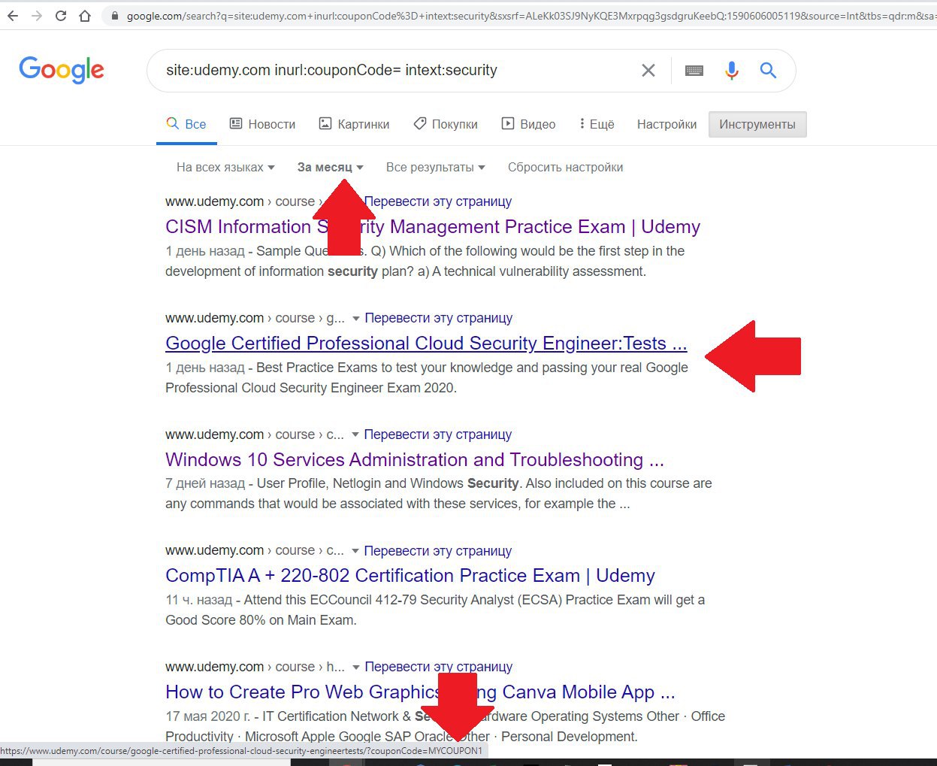Click the browser forward arrow
937x766 pixels.
(x=37, y=16)
